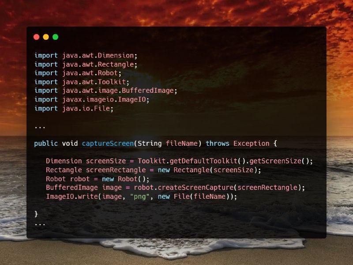Click the Exception type name

[x=251, y=144]
